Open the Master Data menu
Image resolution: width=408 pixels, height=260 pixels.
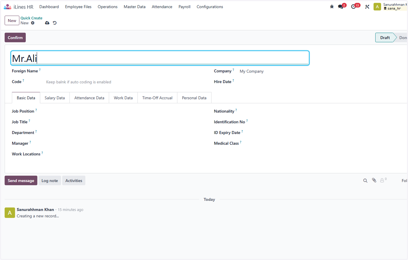coord(135,7)
